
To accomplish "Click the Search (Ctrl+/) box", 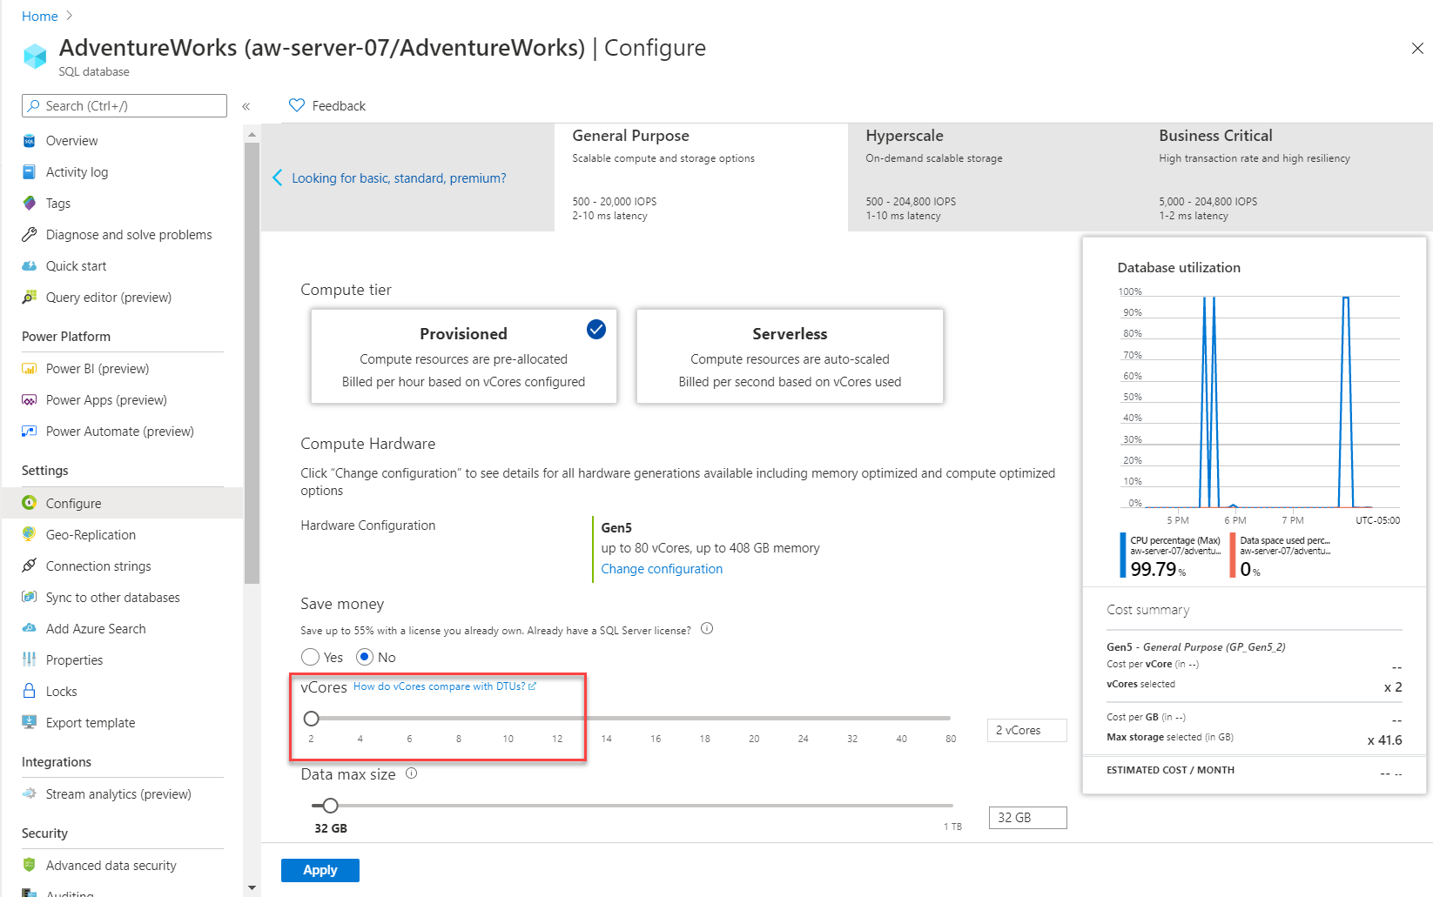I will (124, 105).
